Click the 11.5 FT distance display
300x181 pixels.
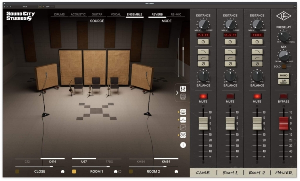pyautogui.click(x=230, y=35)
